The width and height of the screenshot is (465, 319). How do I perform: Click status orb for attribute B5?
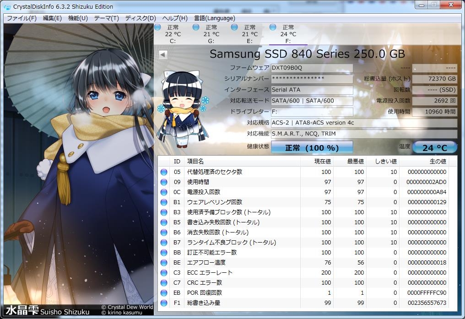(x=164, y=222)
